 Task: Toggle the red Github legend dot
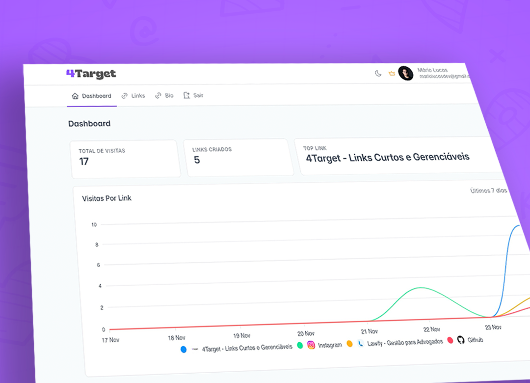pos(450,340)
